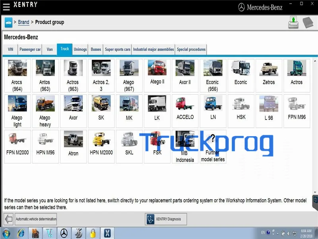
Task: Choose the Econic garbage truck tile
Action: pos(241,76)
